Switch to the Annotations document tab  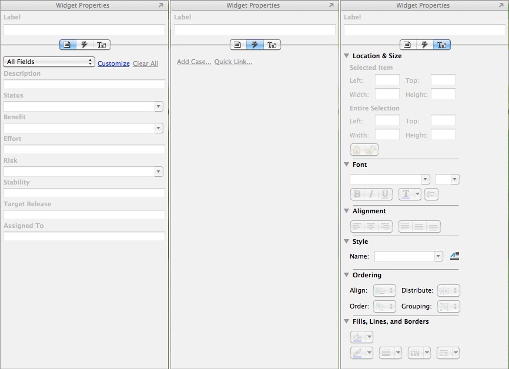68,44
